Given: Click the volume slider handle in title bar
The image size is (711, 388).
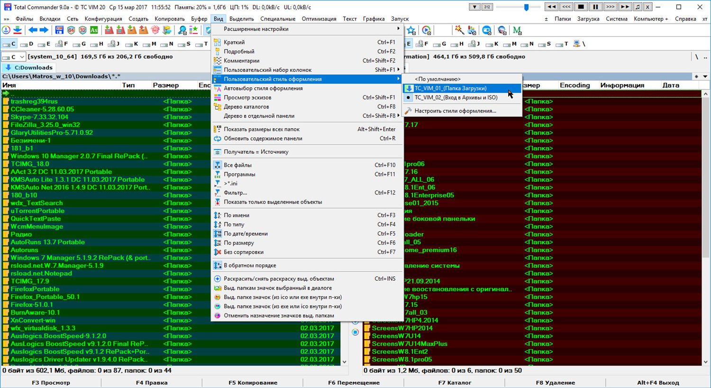Looking at the screenshot, I should (526, 7).
